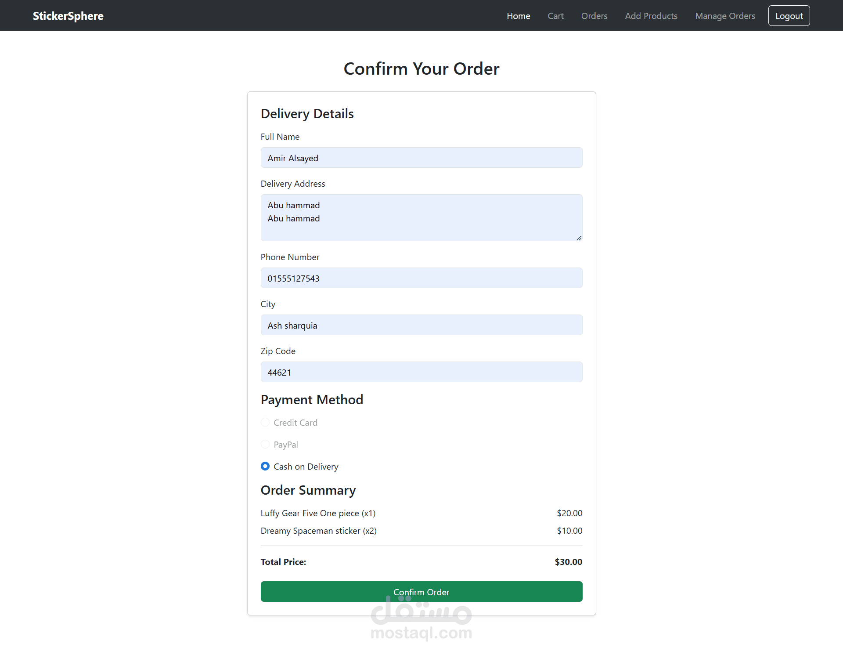
Task: Select Cash on Delivery radio
Action: [265, 467]
